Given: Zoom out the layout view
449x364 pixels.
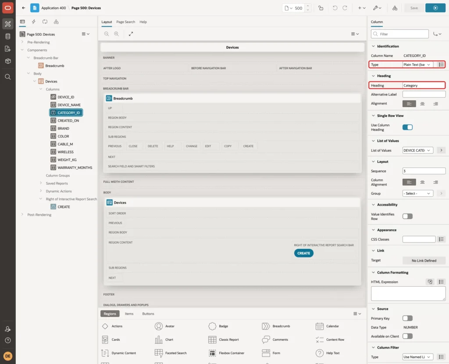Looking at the screenshot, I should pyautogui.click(x=107, y=34).
